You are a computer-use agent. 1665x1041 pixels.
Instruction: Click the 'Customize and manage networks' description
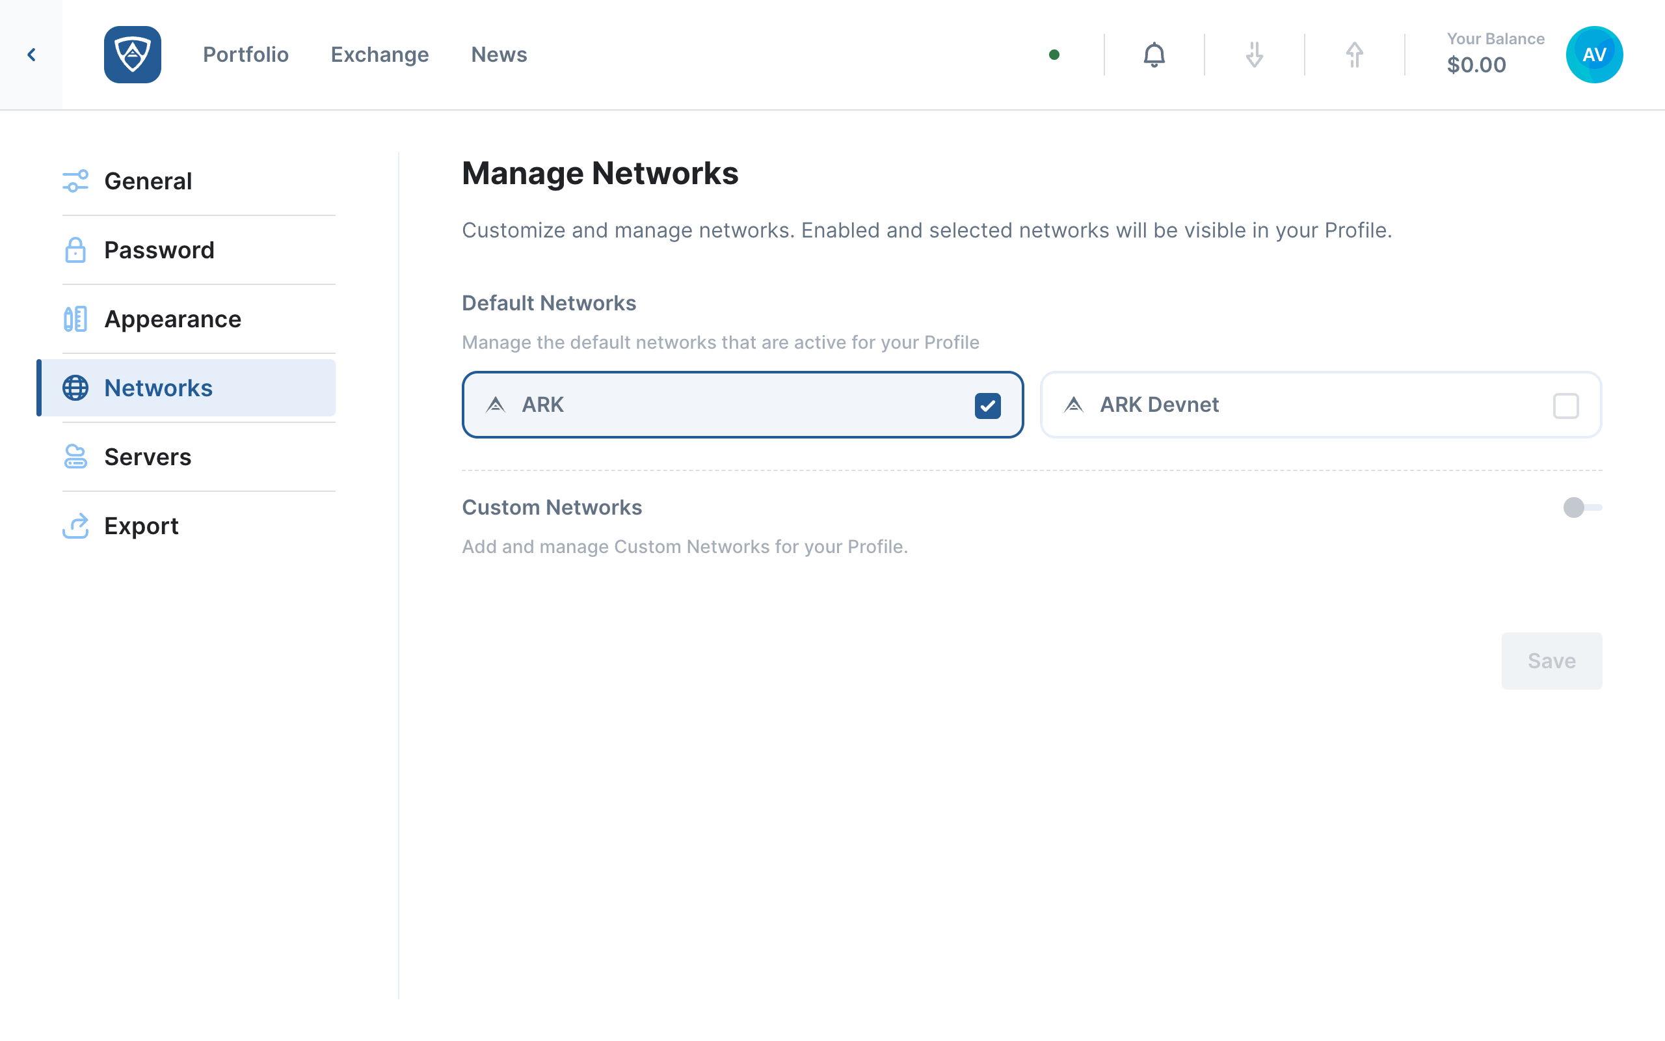(x=927, y=230)
